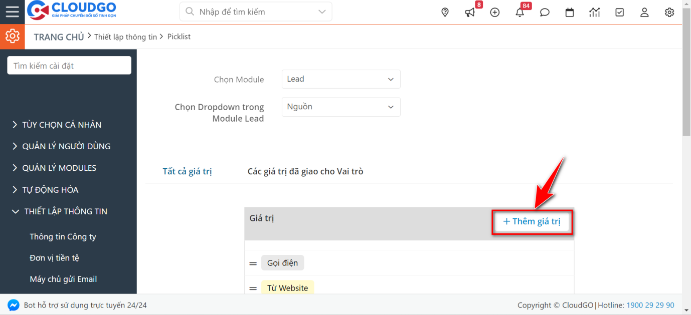Open the tasks checkbox icon

tap(619, 12)
